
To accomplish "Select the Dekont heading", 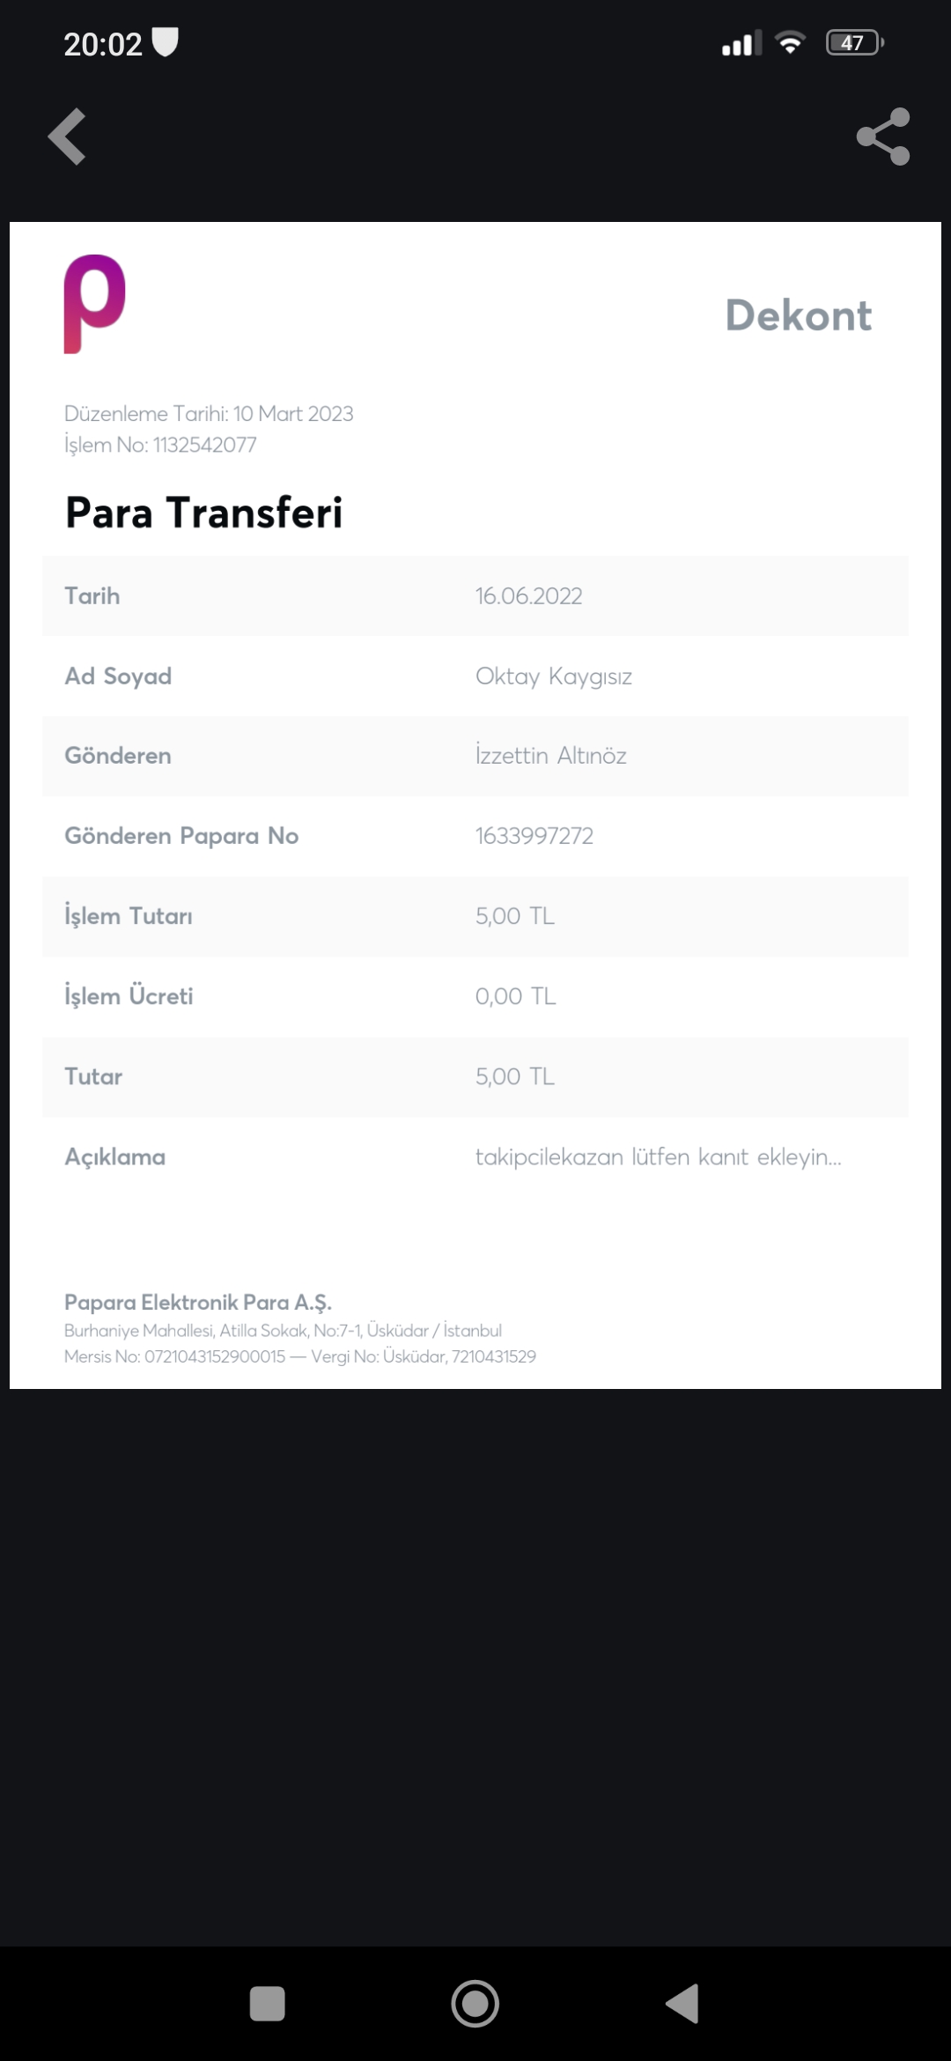I will pos(799,315).
